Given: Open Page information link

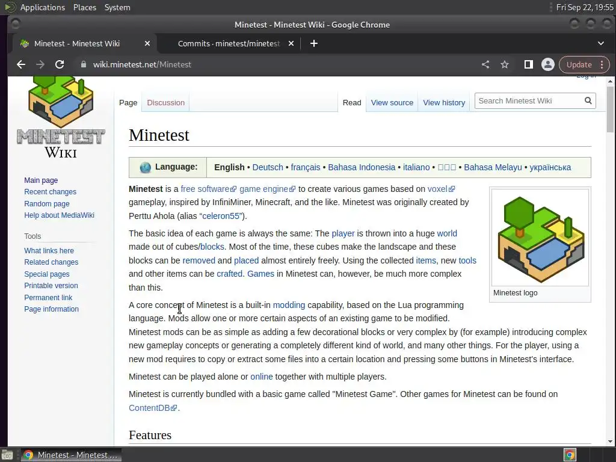Looking at the screenshot, I should (51, 309).
